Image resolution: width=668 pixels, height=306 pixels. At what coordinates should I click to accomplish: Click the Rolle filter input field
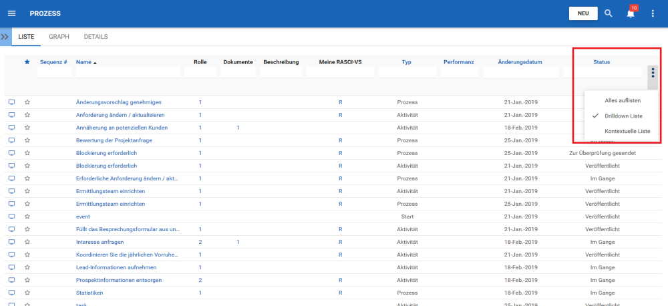pos(200,72)
